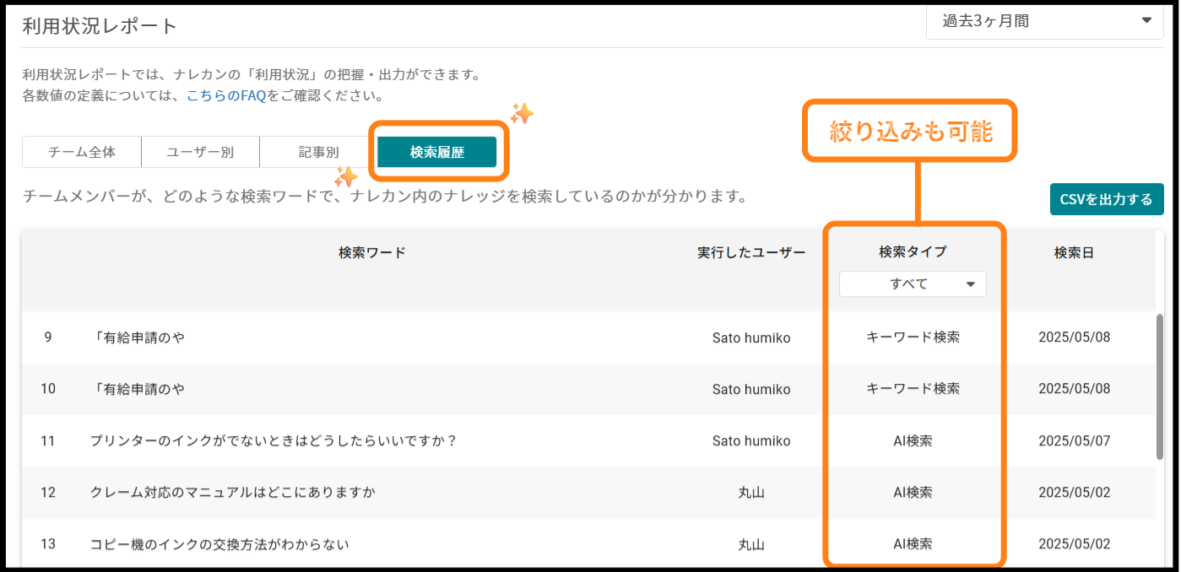Screen dimensions: 1181x572
Task: Switch to the ユーザー別 tab
Action: point(200,153)
